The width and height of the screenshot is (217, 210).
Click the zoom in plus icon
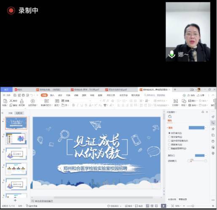(x=213, y=206)
